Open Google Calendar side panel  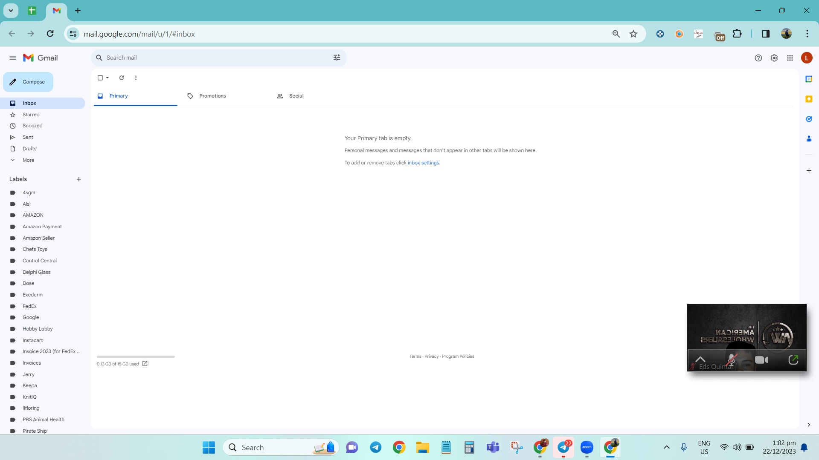pos(809,79)
